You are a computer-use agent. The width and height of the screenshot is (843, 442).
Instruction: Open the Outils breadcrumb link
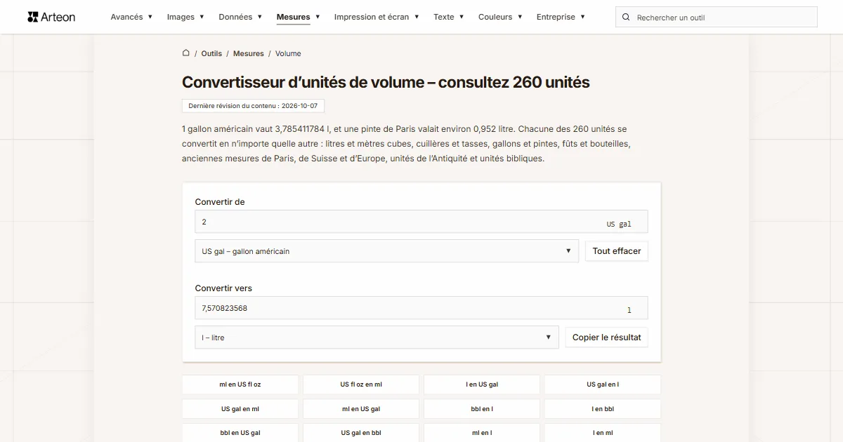[x=211, y=53]
